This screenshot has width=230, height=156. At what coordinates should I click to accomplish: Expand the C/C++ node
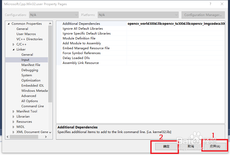(x=13, y=44)
